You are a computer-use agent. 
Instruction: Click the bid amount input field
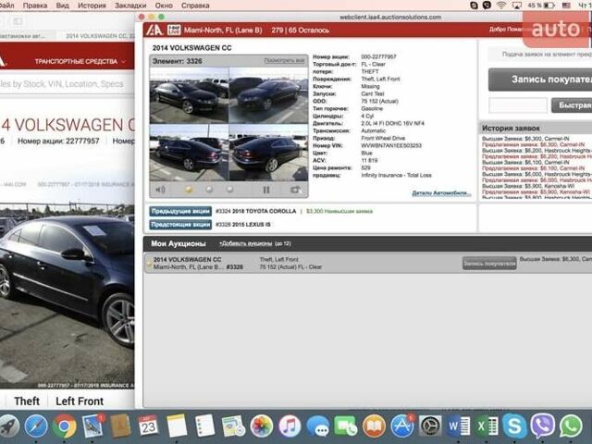518,105
